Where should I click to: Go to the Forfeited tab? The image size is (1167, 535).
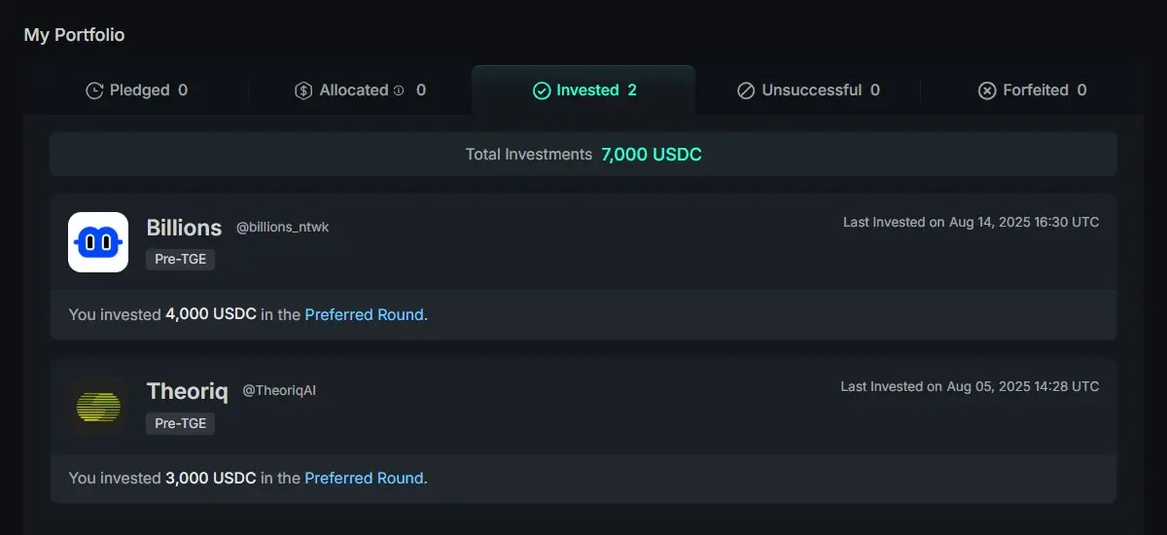pyautogui.click(x=1032, y=90)
